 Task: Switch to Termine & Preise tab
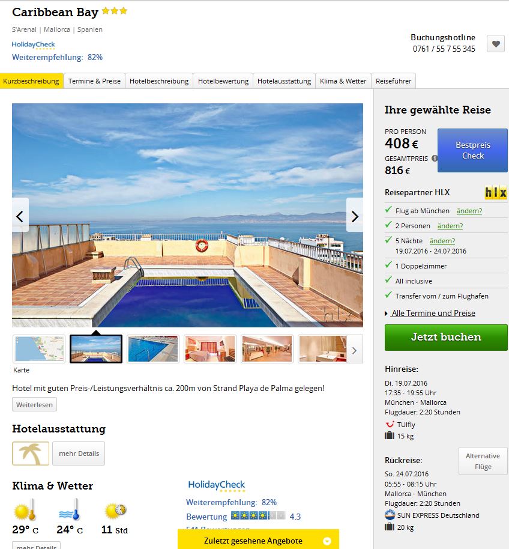point(94,81)
